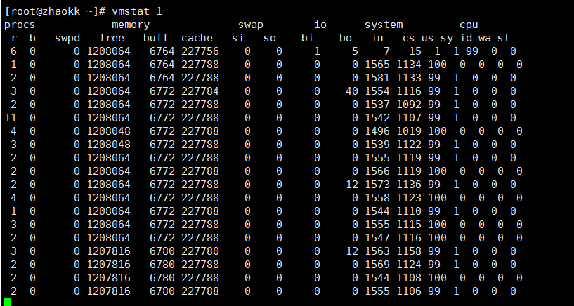Click the context switch value 1115
The width and height of the screenshot is (574, 306).
click(x=409, y=225)
